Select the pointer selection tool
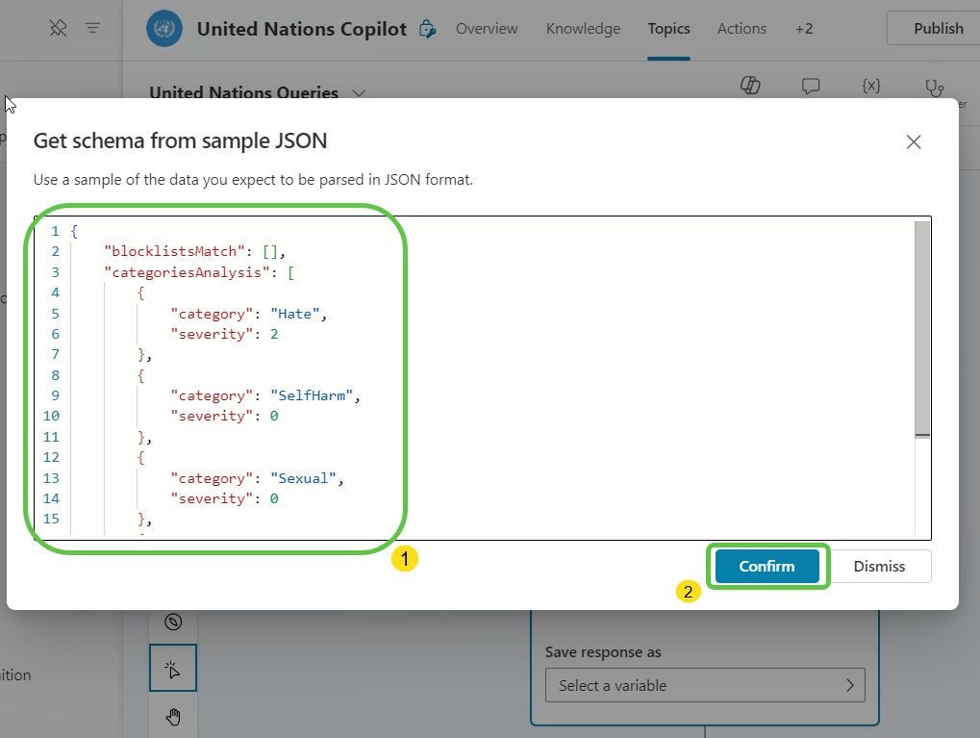This screenshot has width=980, height=738. point(173,668)
